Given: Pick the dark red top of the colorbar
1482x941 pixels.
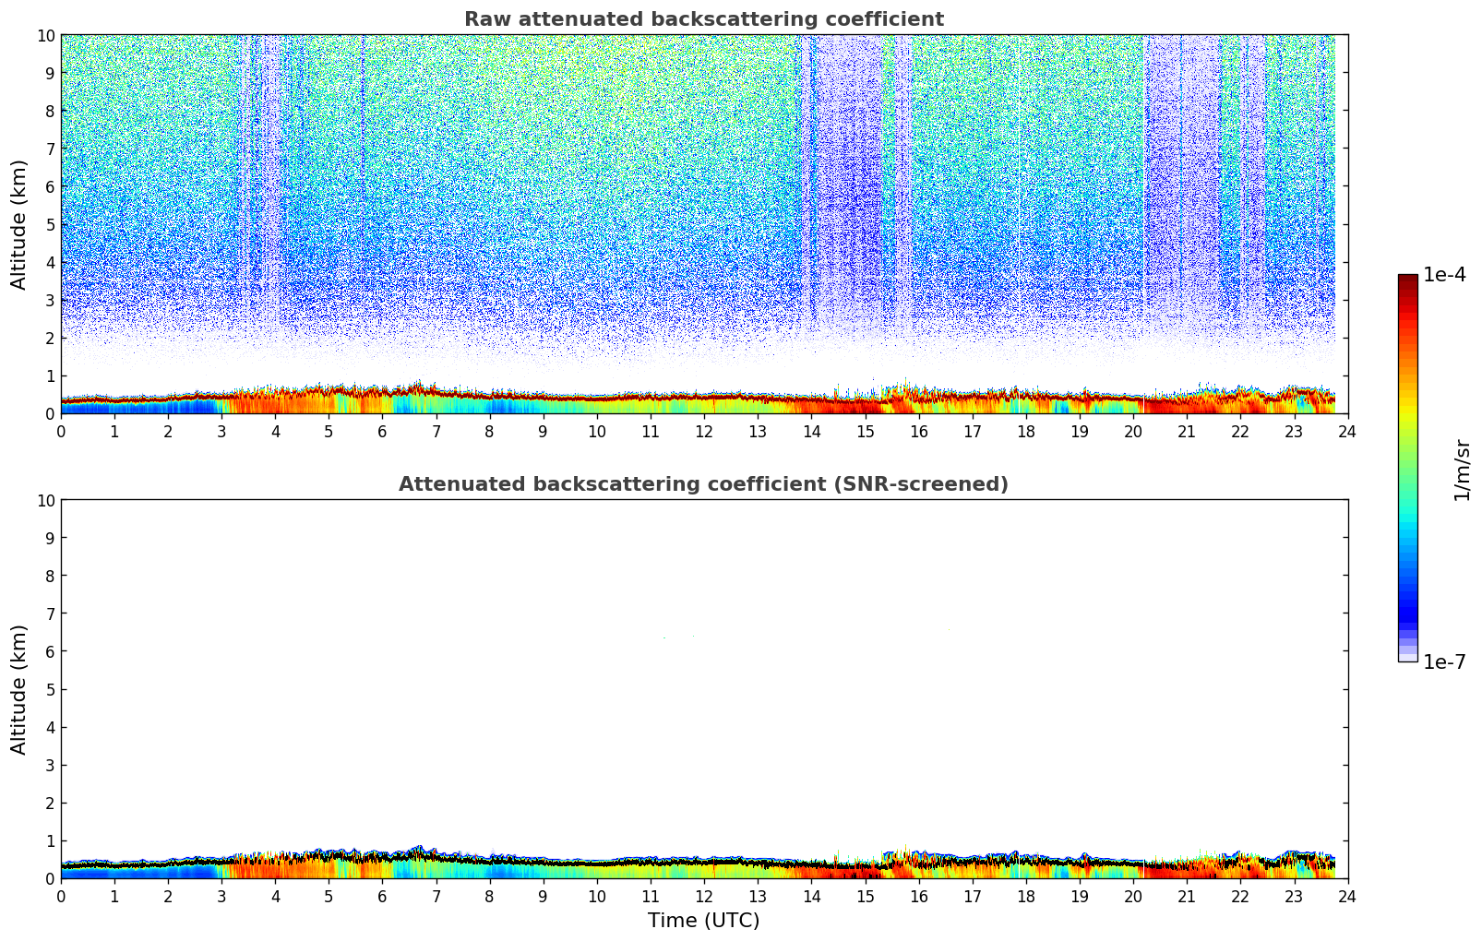Looking at the screenshot, I should click(x=1407, y=280).
